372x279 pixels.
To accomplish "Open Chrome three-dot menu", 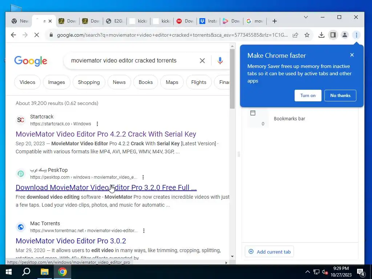I will pos(356,35).
